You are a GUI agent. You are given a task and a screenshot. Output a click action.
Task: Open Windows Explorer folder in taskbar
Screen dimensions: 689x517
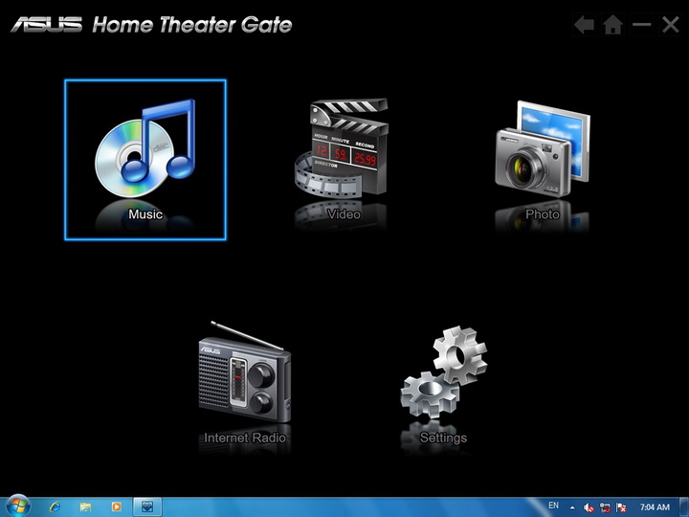coord(86,506)
